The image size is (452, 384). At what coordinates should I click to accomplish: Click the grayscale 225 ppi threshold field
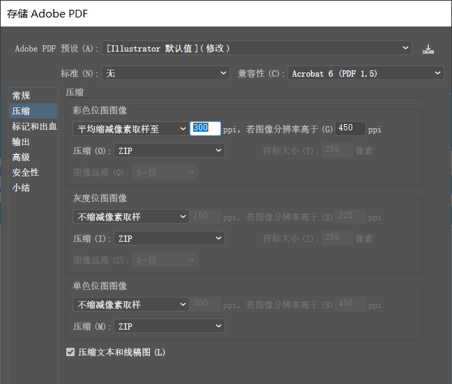pyautogui.click(x=350, y=216)
